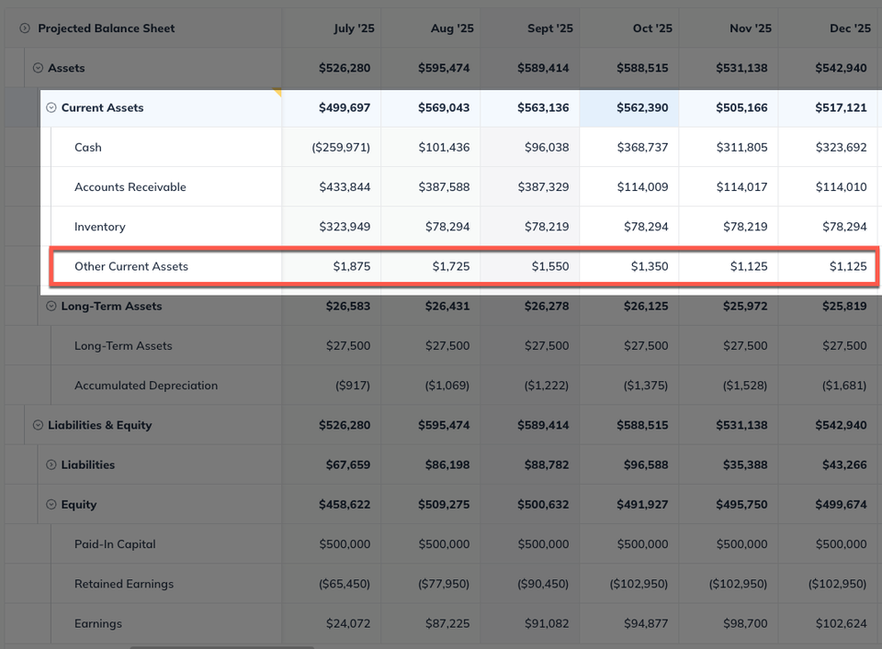Viewport: 882px width, 649px height.
Task: Click Equity value $458,622
Action: [x=345, y=505]
